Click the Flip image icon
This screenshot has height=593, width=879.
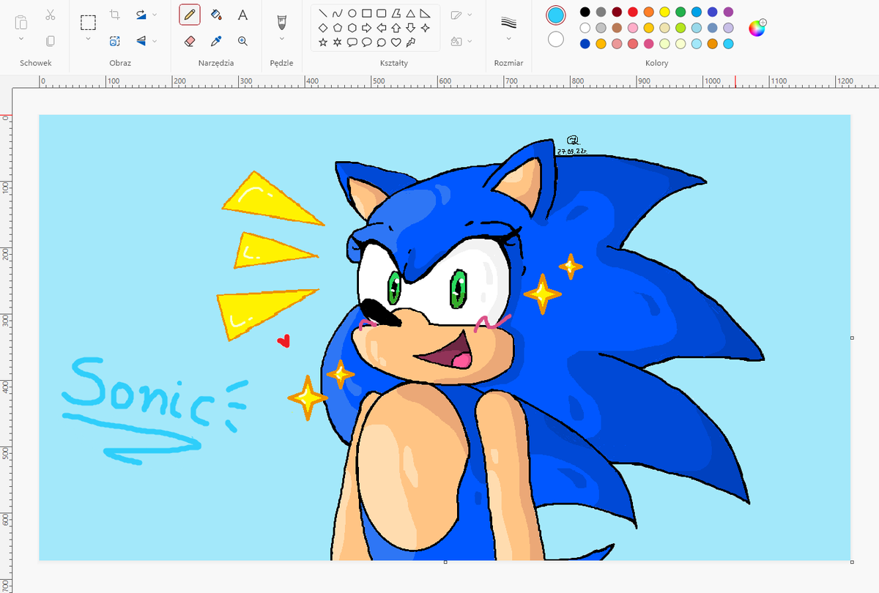141,41
